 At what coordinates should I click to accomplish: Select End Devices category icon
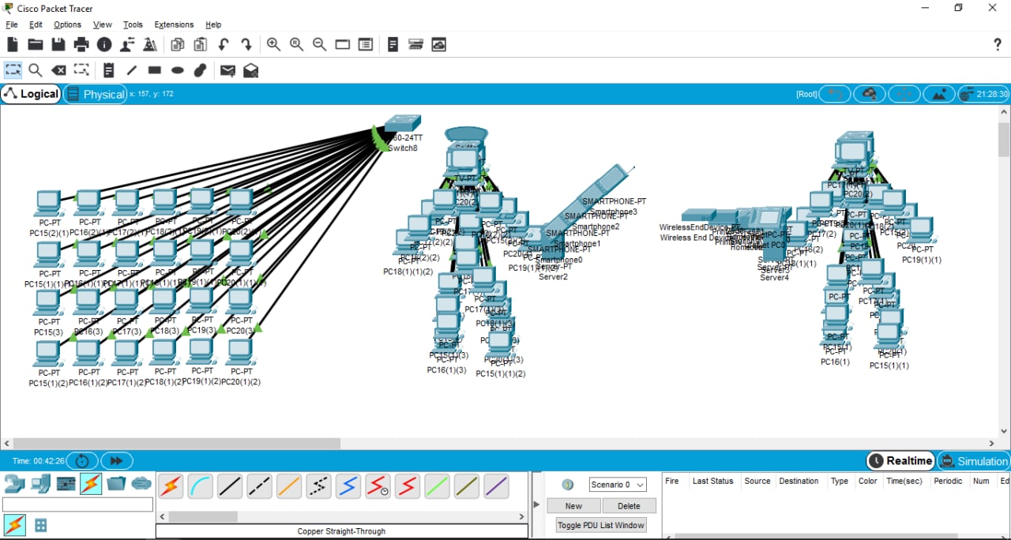(40, 483)
